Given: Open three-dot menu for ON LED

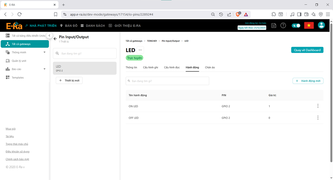Looking at the screenshot, I should pyautogui.click(x=318, y=106).
